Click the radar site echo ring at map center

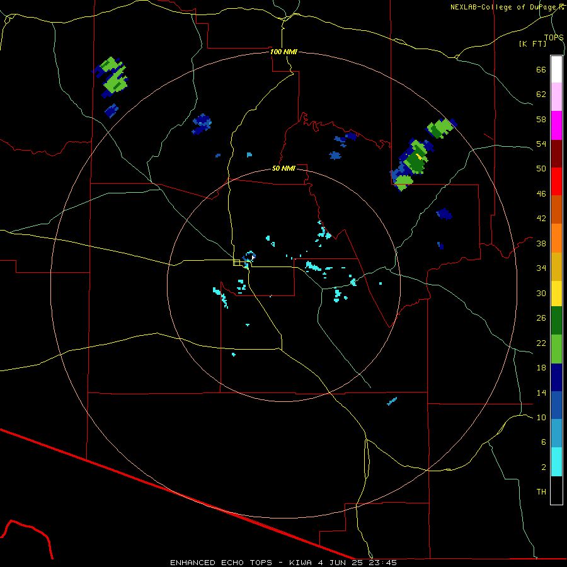pos(249,256)
